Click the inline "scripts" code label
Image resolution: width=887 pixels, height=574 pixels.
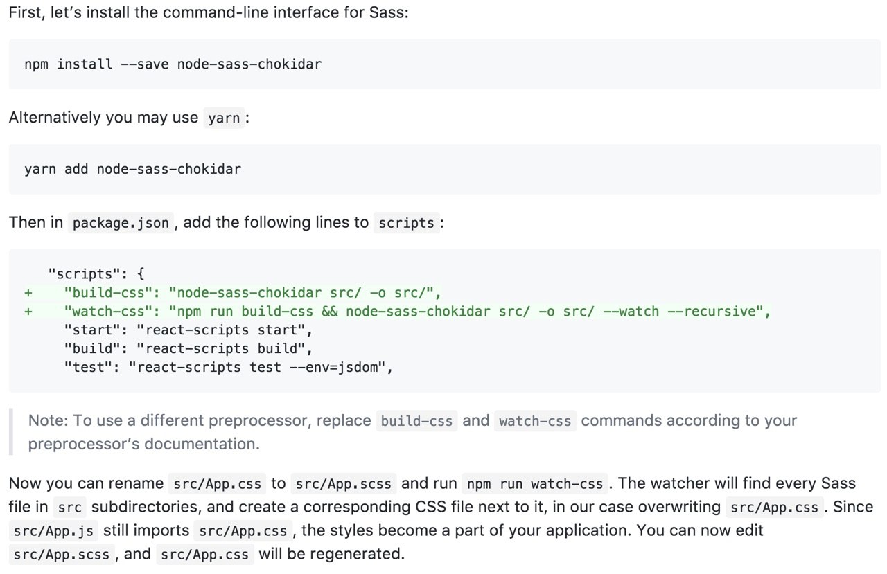pyautogui.click(x=407, y=223)
